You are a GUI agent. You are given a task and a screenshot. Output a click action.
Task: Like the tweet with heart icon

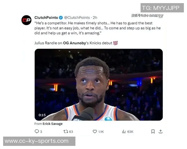click(95, 132)
